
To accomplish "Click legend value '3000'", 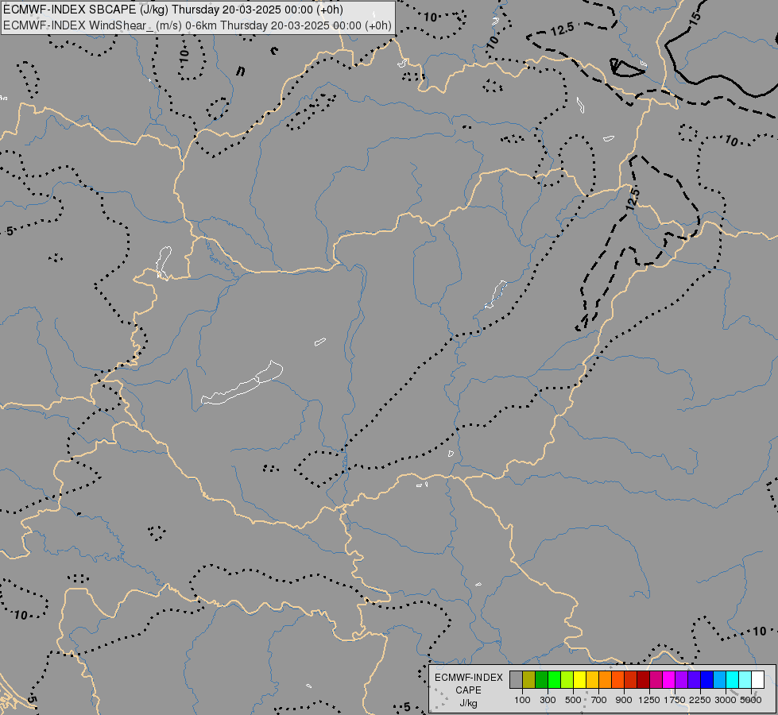I will (x=726, y=700).
